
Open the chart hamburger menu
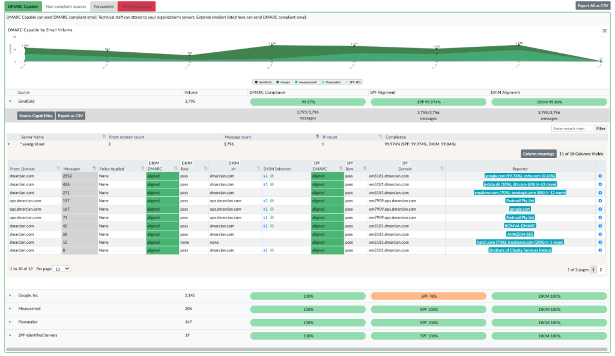point(604,31)
